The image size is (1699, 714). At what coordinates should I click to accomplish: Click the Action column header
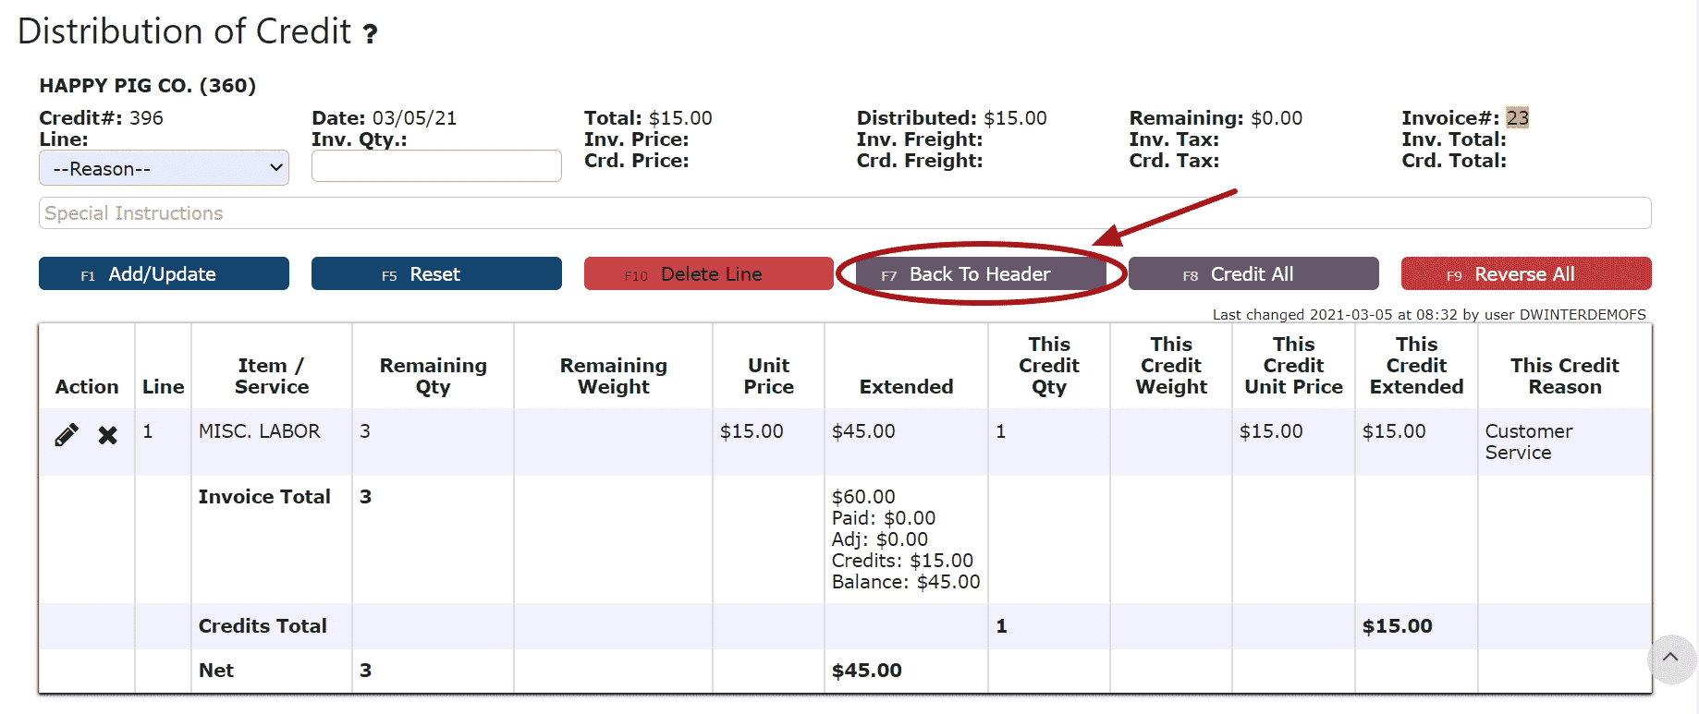pyautogui.click(x=87, y=387)
